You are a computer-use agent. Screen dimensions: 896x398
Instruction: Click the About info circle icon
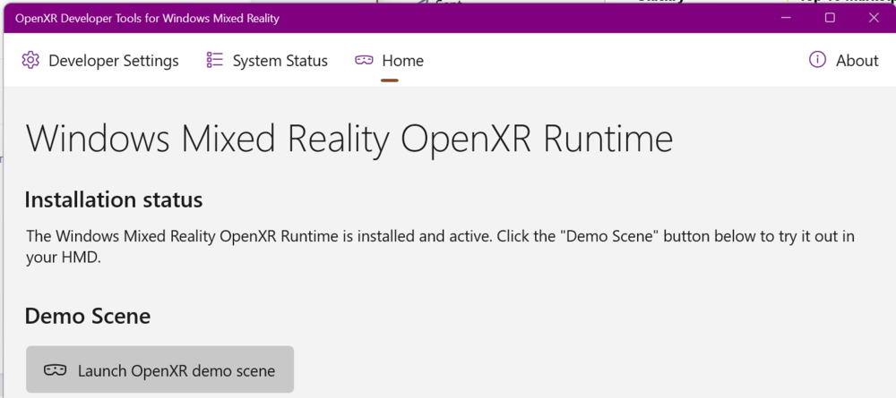[818, 59]
